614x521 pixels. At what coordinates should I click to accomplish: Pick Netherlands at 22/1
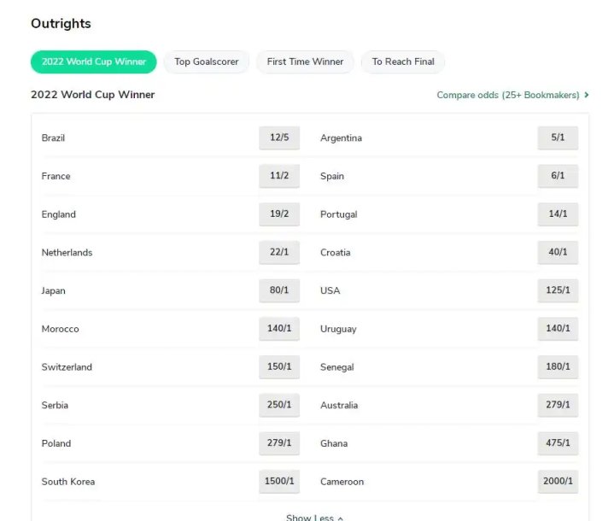click(279, 253)
